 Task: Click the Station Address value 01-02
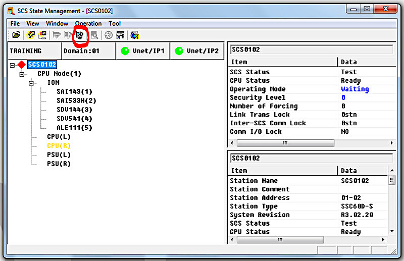pyautogui.click(x=351, y=198)
